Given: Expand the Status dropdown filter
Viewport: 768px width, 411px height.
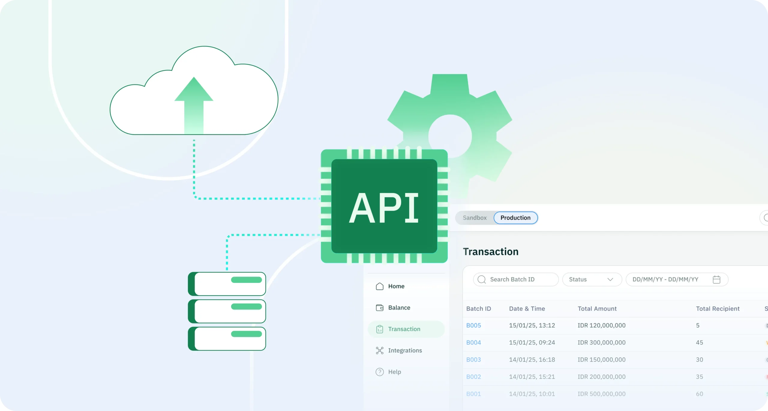Looking at the screenshot, I should pyautogui.click(x=592, y=279).
